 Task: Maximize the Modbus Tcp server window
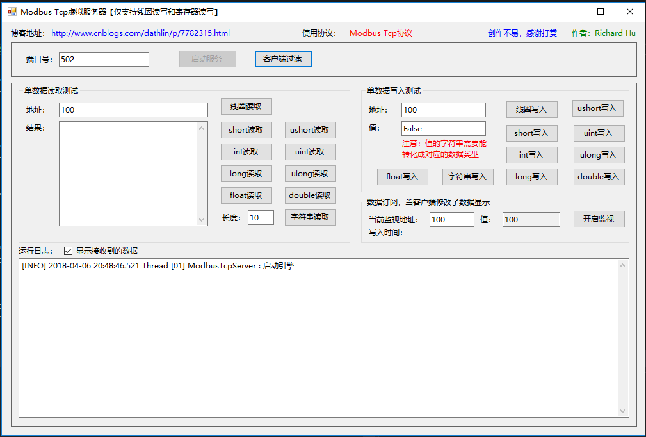coord(601,12)
